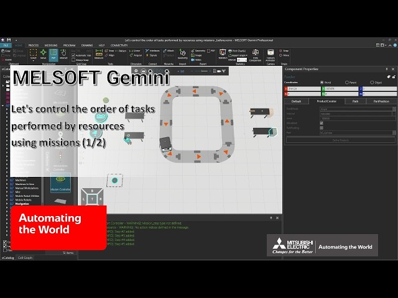Switch to the PROGRAM ribbon tab
398x298 pixels.
click(x=69, y=45)
